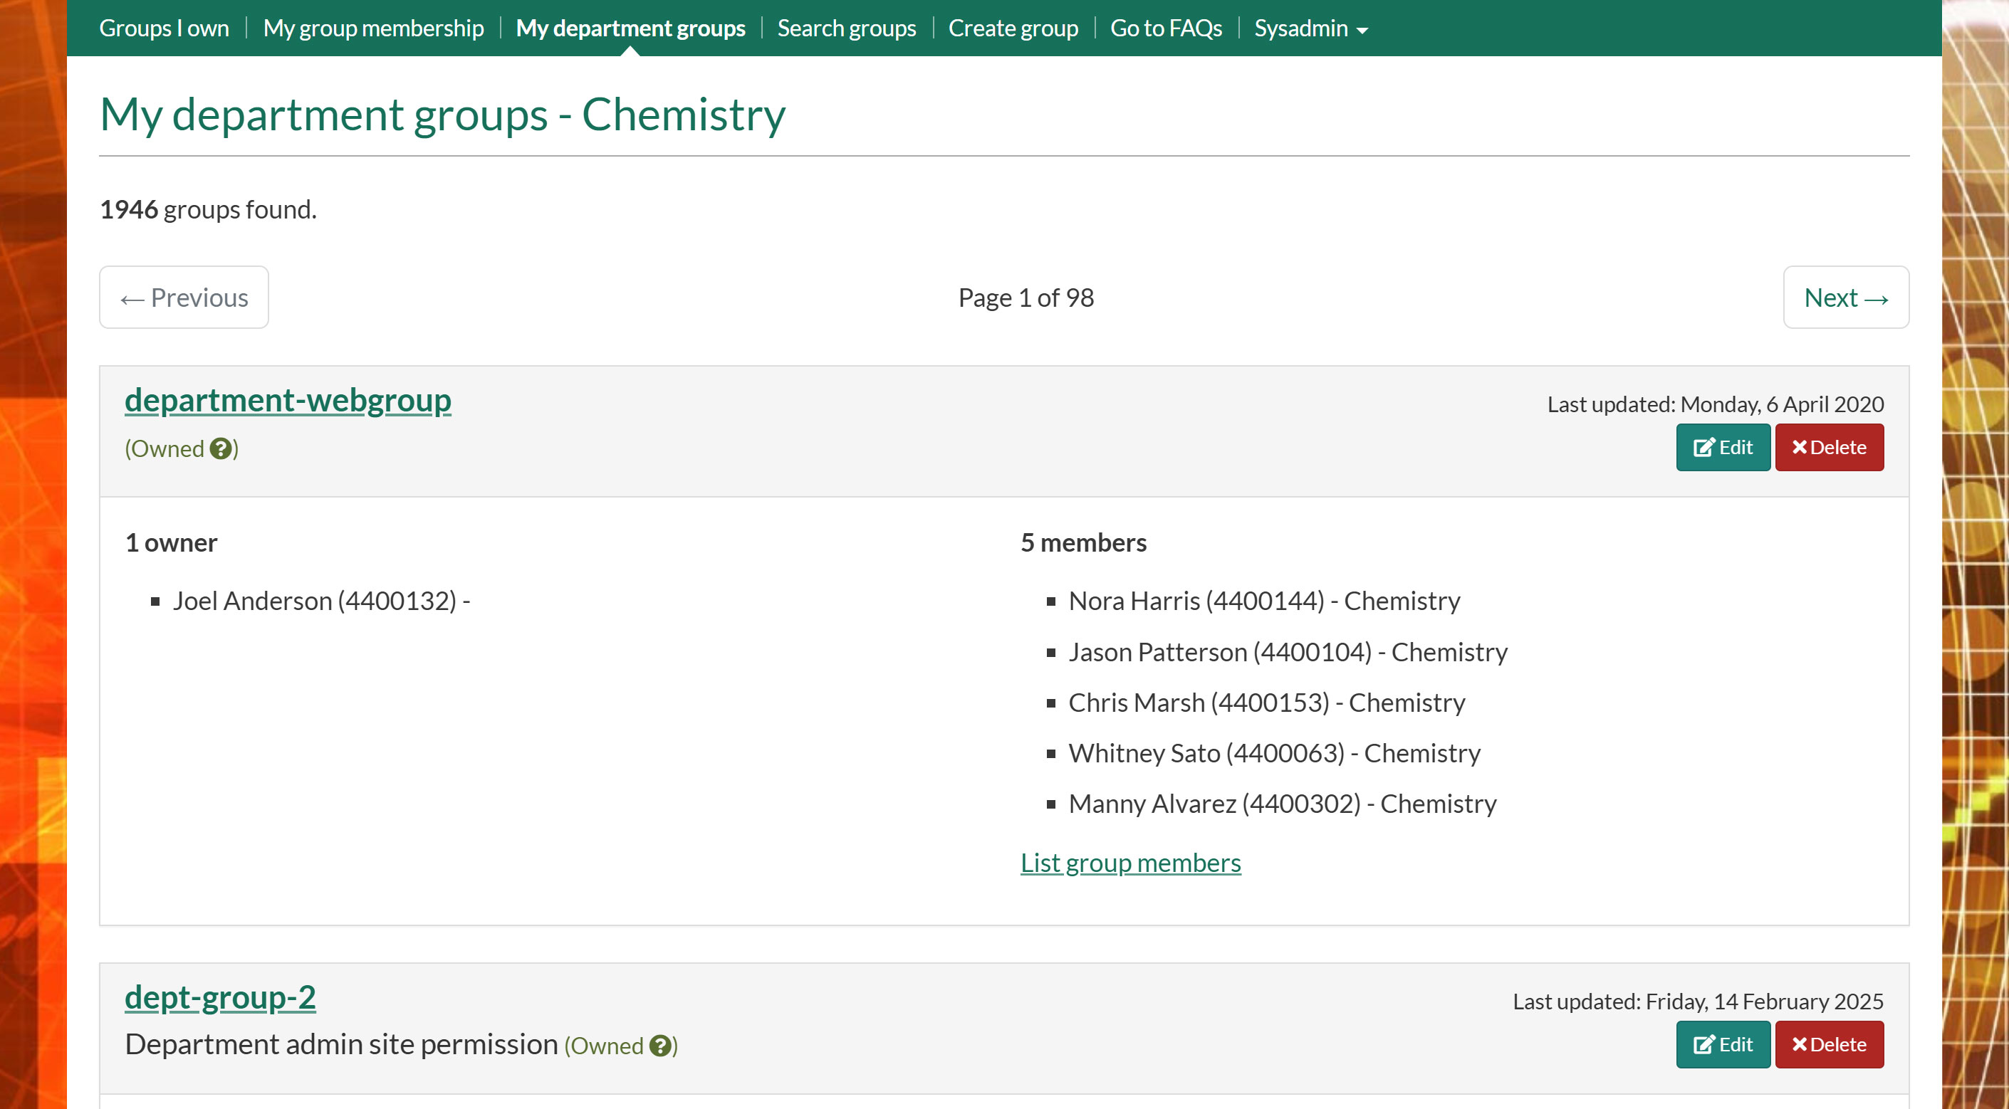Image resolution: width=2009 pixels, height=1109 pixels.
Task: Select My department groups tab
Action: pos(630,29)
